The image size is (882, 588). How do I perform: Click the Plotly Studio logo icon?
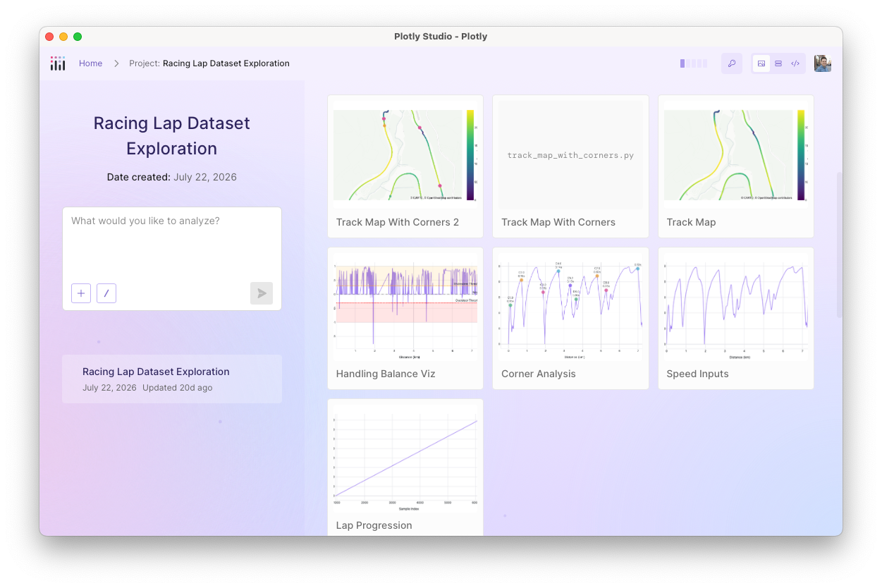(x=58, y=63)
